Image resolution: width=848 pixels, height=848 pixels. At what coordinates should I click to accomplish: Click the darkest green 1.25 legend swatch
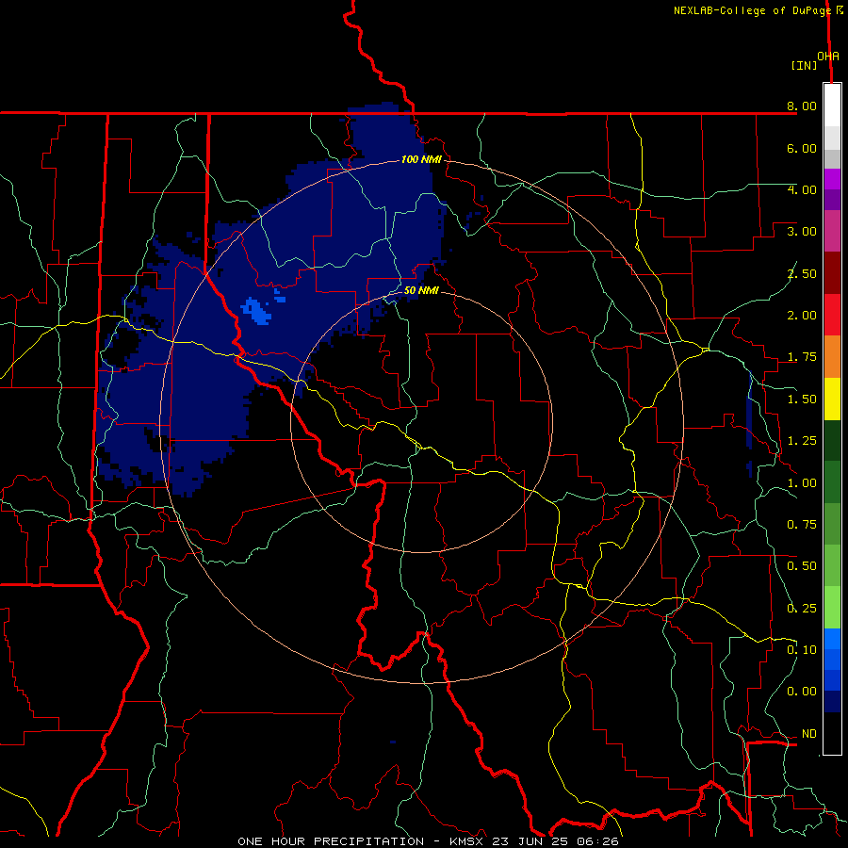[x=832, y=440]
